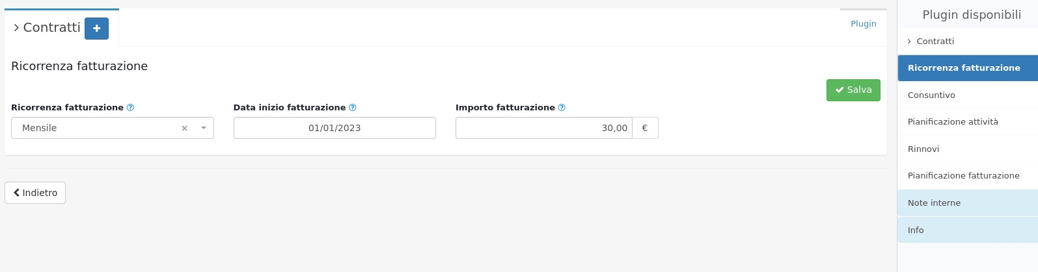This screenshot has height=272, width=1038.
Task: Open the Plugin tab link
Action: click(x=863, y=24)
